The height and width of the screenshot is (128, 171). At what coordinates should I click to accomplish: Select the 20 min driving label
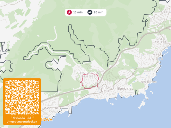click(x=98, y=12)
